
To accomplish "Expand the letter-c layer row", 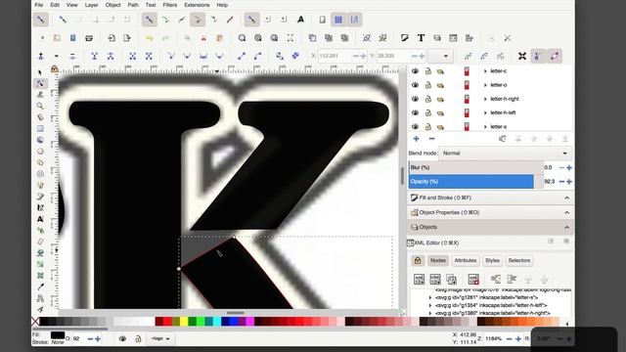I will click(x=485, y=71).
